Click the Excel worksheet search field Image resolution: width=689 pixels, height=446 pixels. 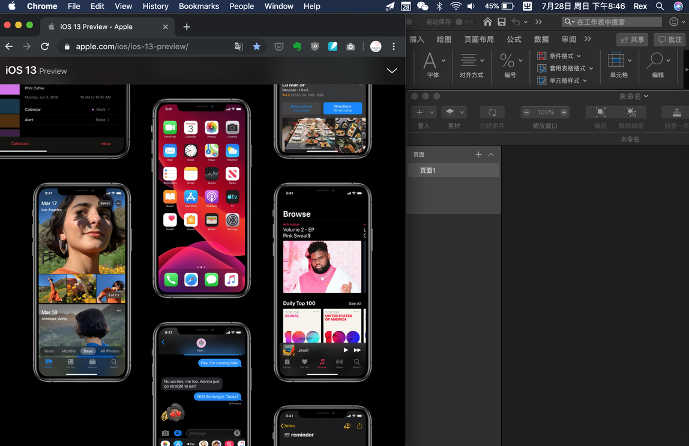pyautogui.click(x=612, y=22)
